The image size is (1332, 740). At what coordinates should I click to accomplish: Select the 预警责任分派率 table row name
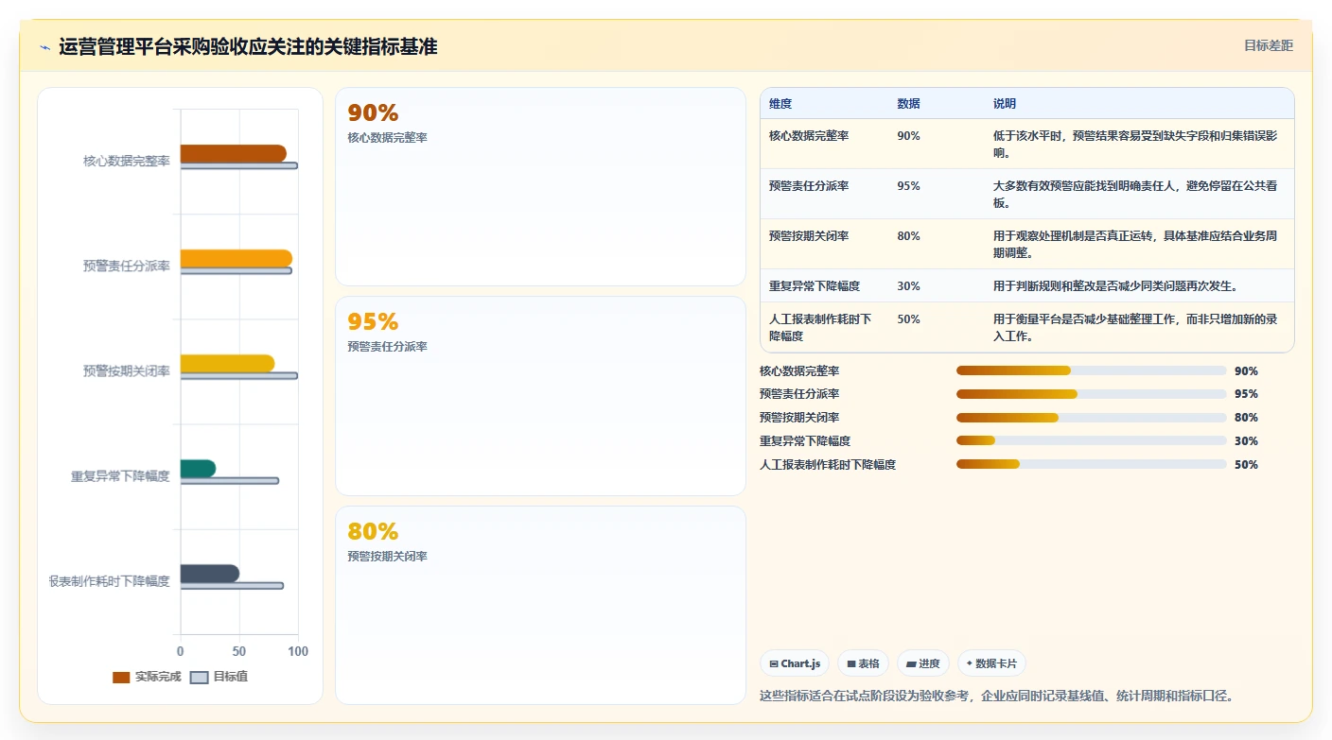[809, 186]
